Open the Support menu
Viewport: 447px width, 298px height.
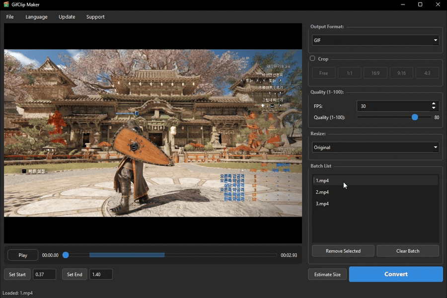(x=95, y=17)
